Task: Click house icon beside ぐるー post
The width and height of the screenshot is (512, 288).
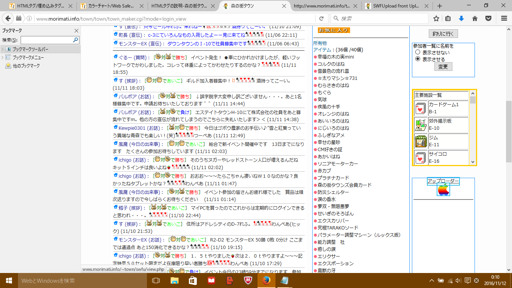Action: pyautogui.click(x=115, y=57)
